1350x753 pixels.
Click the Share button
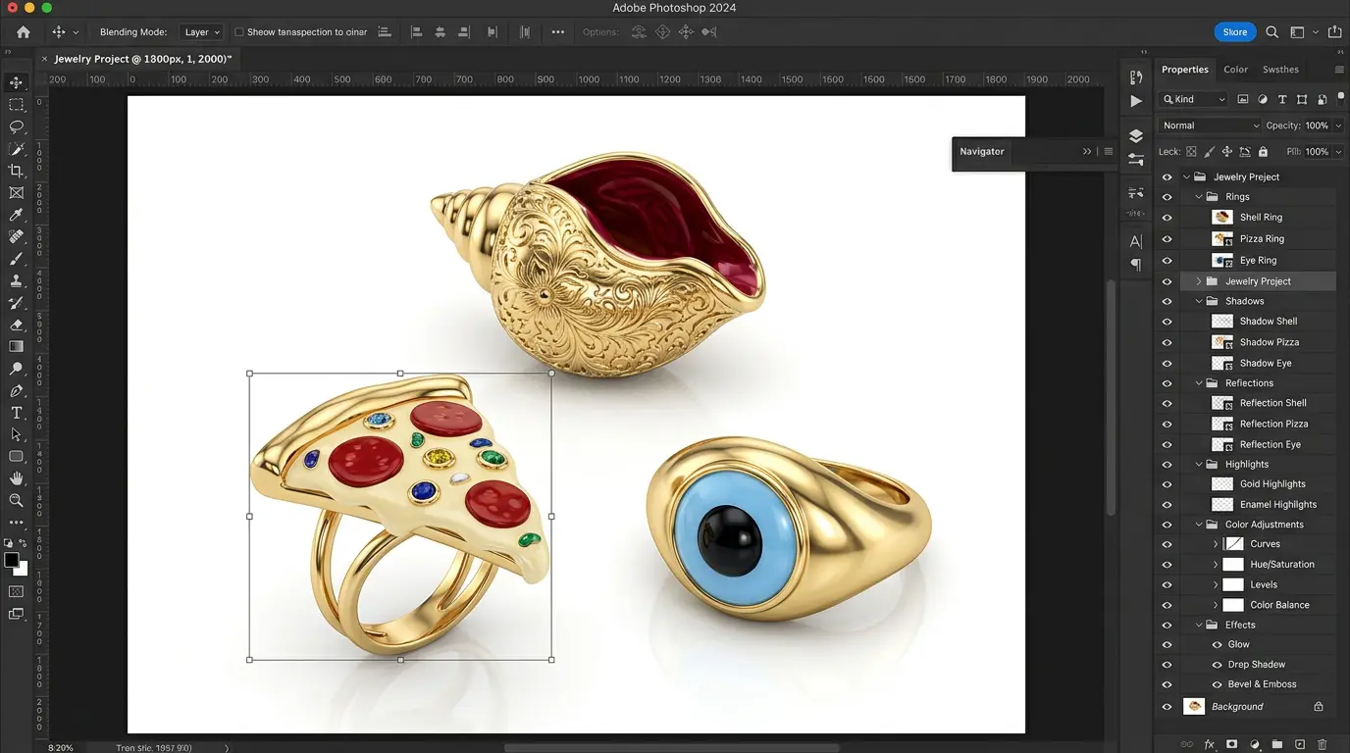[1235, 31]
